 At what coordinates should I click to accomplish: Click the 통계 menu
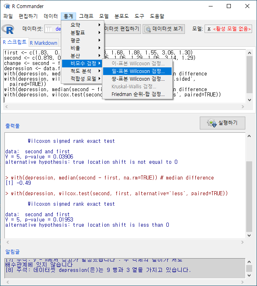(x=68, y=16)
